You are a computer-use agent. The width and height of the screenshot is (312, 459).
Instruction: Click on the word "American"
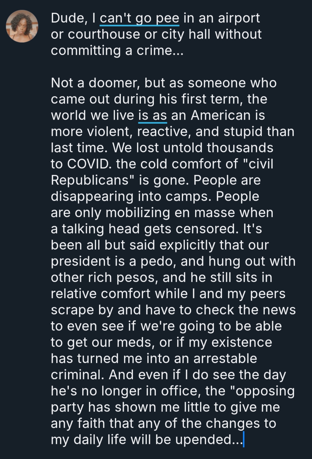point(221,115)
